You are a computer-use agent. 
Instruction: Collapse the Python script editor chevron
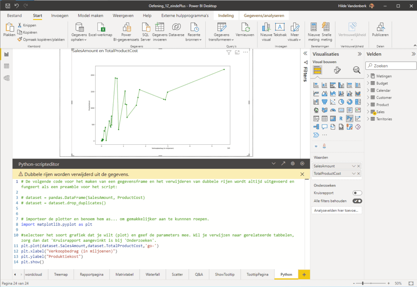273,163
